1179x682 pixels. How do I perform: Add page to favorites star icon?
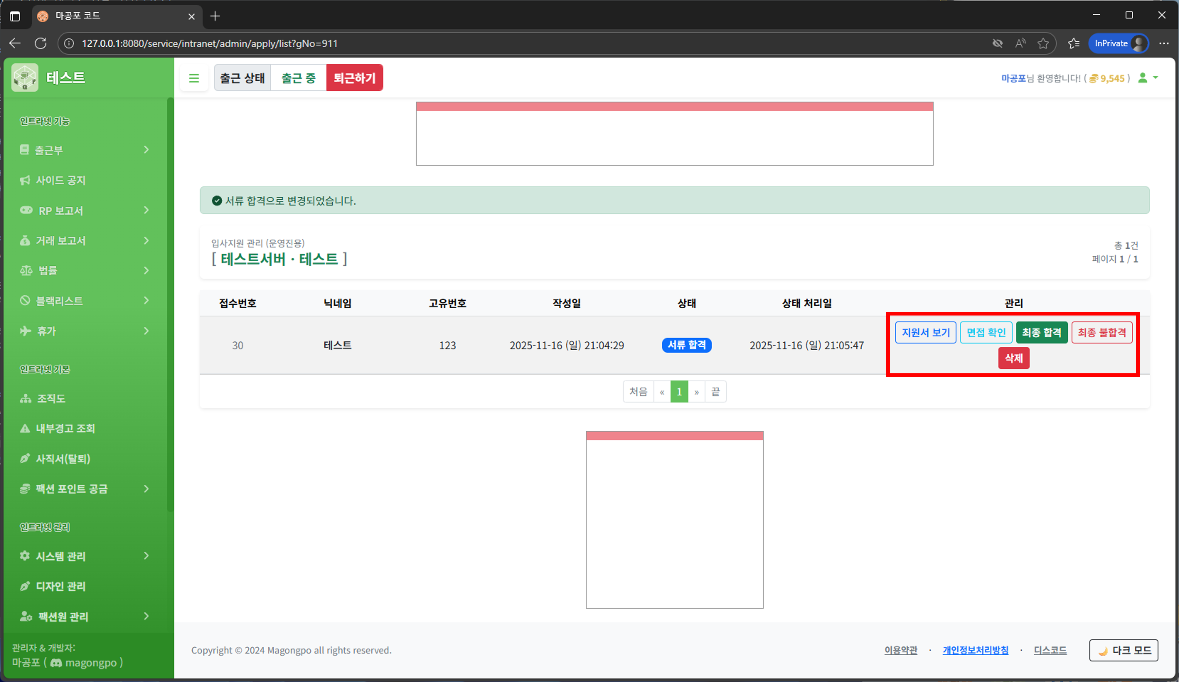(x=1043, y=44)
